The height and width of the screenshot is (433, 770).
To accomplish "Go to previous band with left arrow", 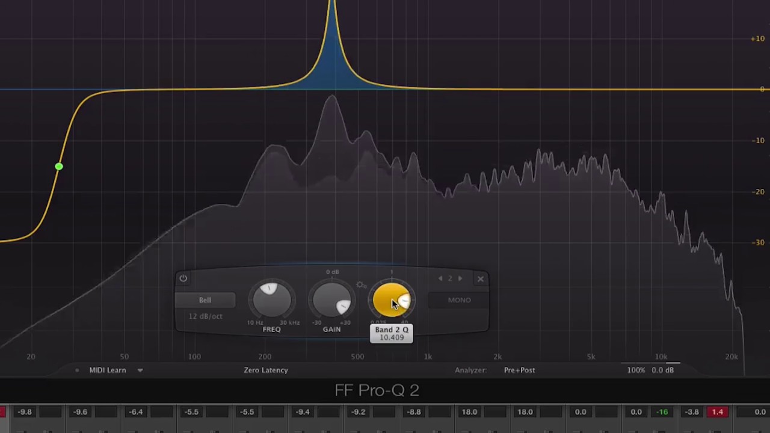I will point(440,278).
